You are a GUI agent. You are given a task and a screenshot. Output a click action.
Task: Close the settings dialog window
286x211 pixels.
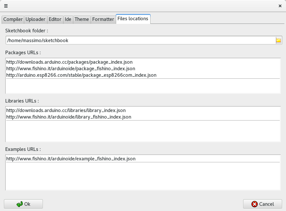point(280,6)
